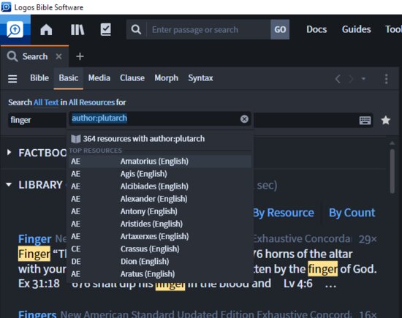Image resolution: width=402 pixels, height=318 pixels.
Task: Click the scrollbar up arrow
Action: click(x=392, y=143)
